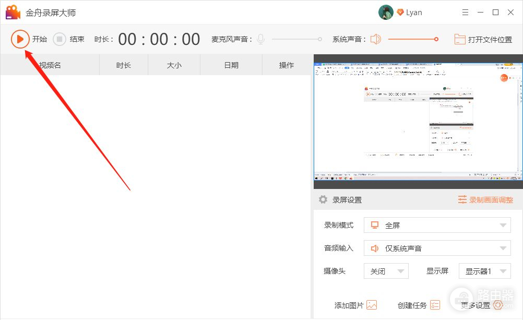Click the 添加图片 add image icon
Viewport: 523px width, 320px height.
[x=372, y=305]
